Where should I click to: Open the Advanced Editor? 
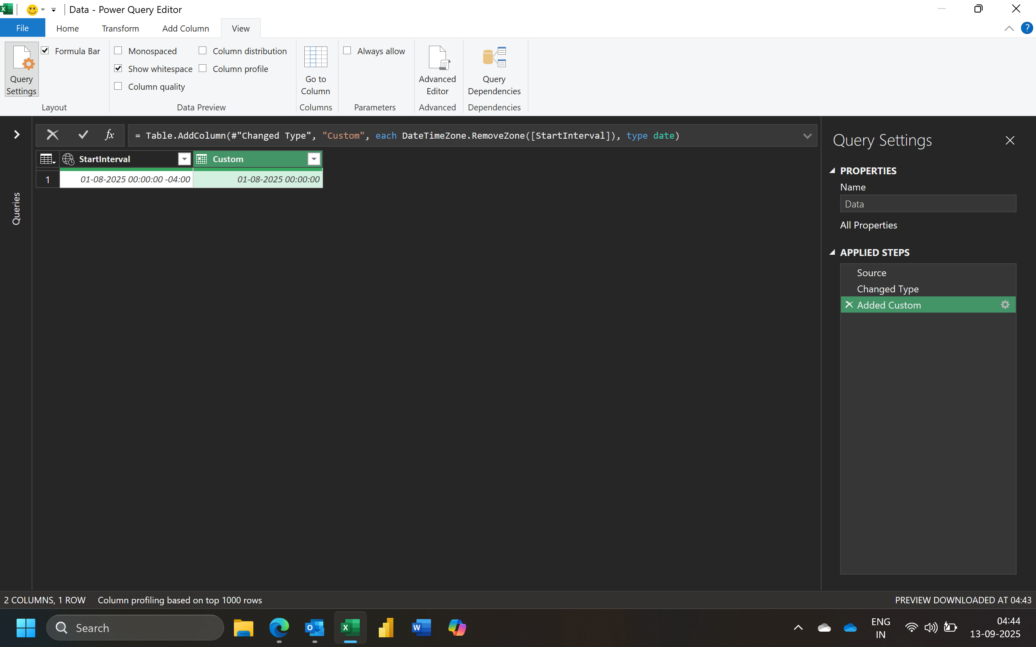click(x=437, y=70)
